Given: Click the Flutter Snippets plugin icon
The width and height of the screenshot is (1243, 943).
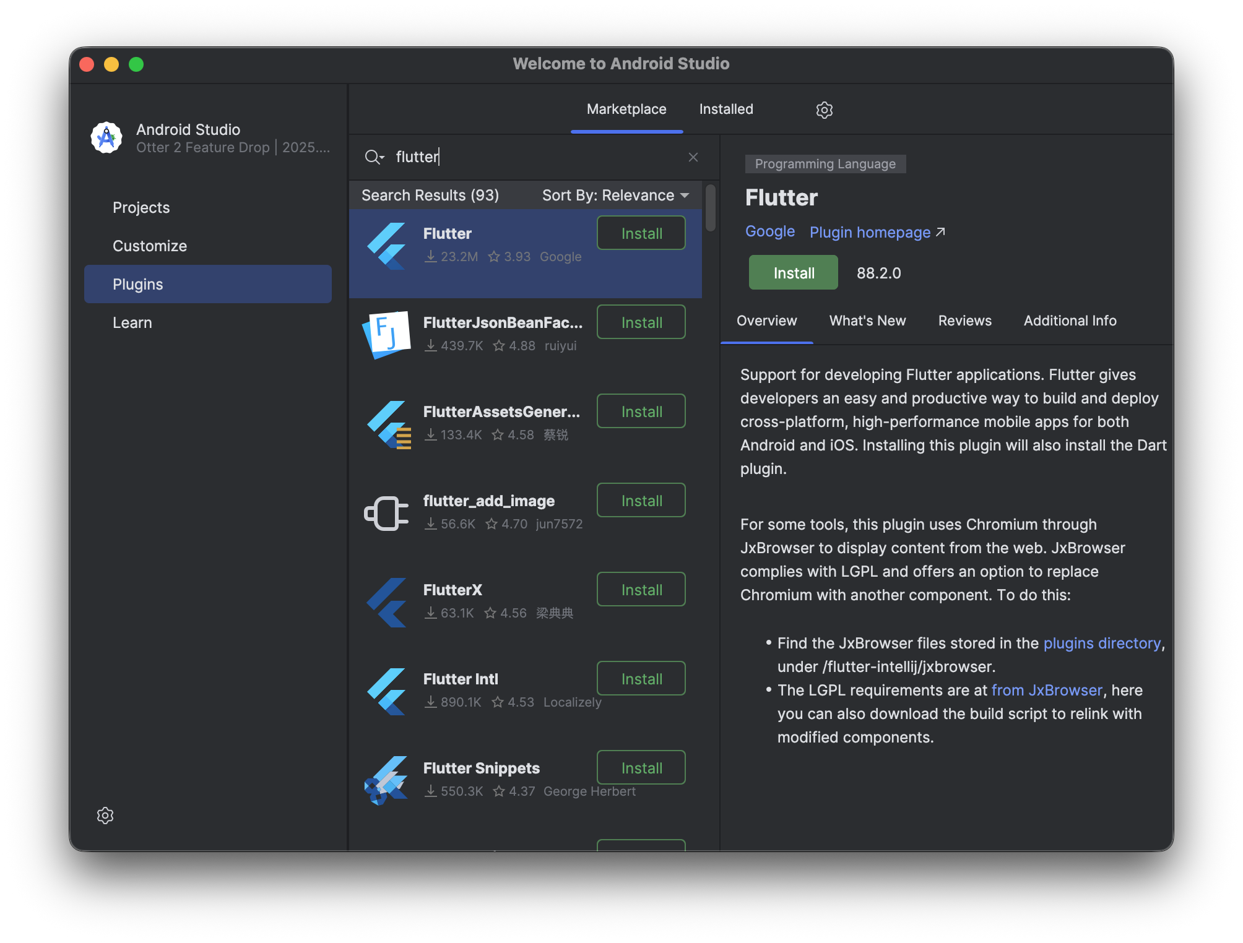Looking at the screenshot, I should coord(387,780).
